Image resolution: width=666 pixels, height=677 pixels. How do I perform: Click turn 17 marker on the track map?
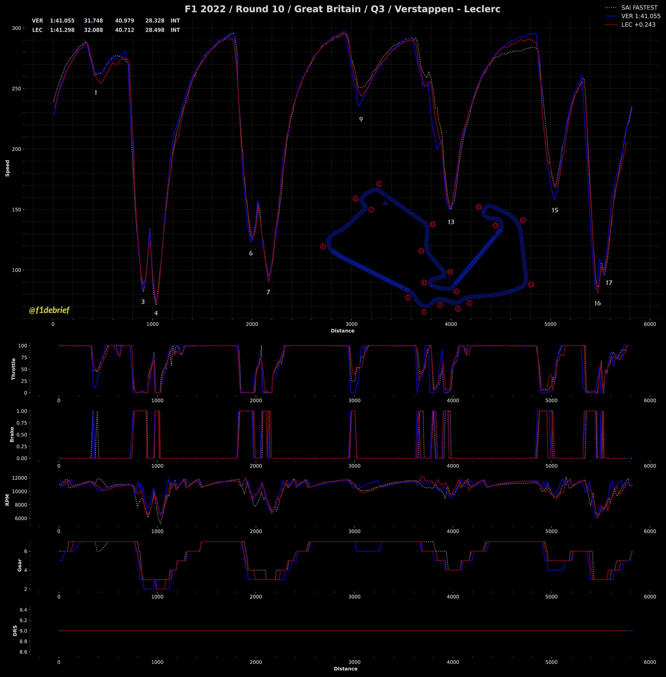[x=356, y=199]
